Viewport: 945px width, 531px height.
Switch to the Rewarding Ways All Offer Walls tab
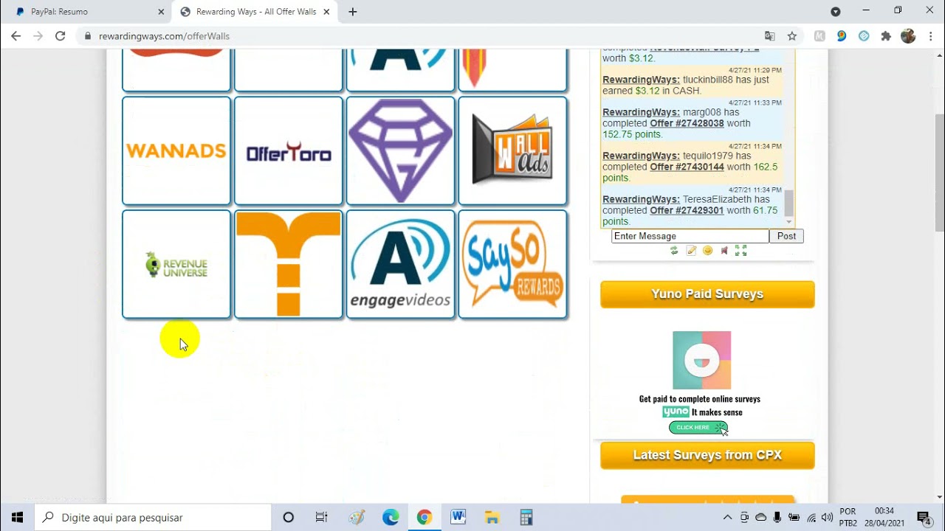[256, 12]
